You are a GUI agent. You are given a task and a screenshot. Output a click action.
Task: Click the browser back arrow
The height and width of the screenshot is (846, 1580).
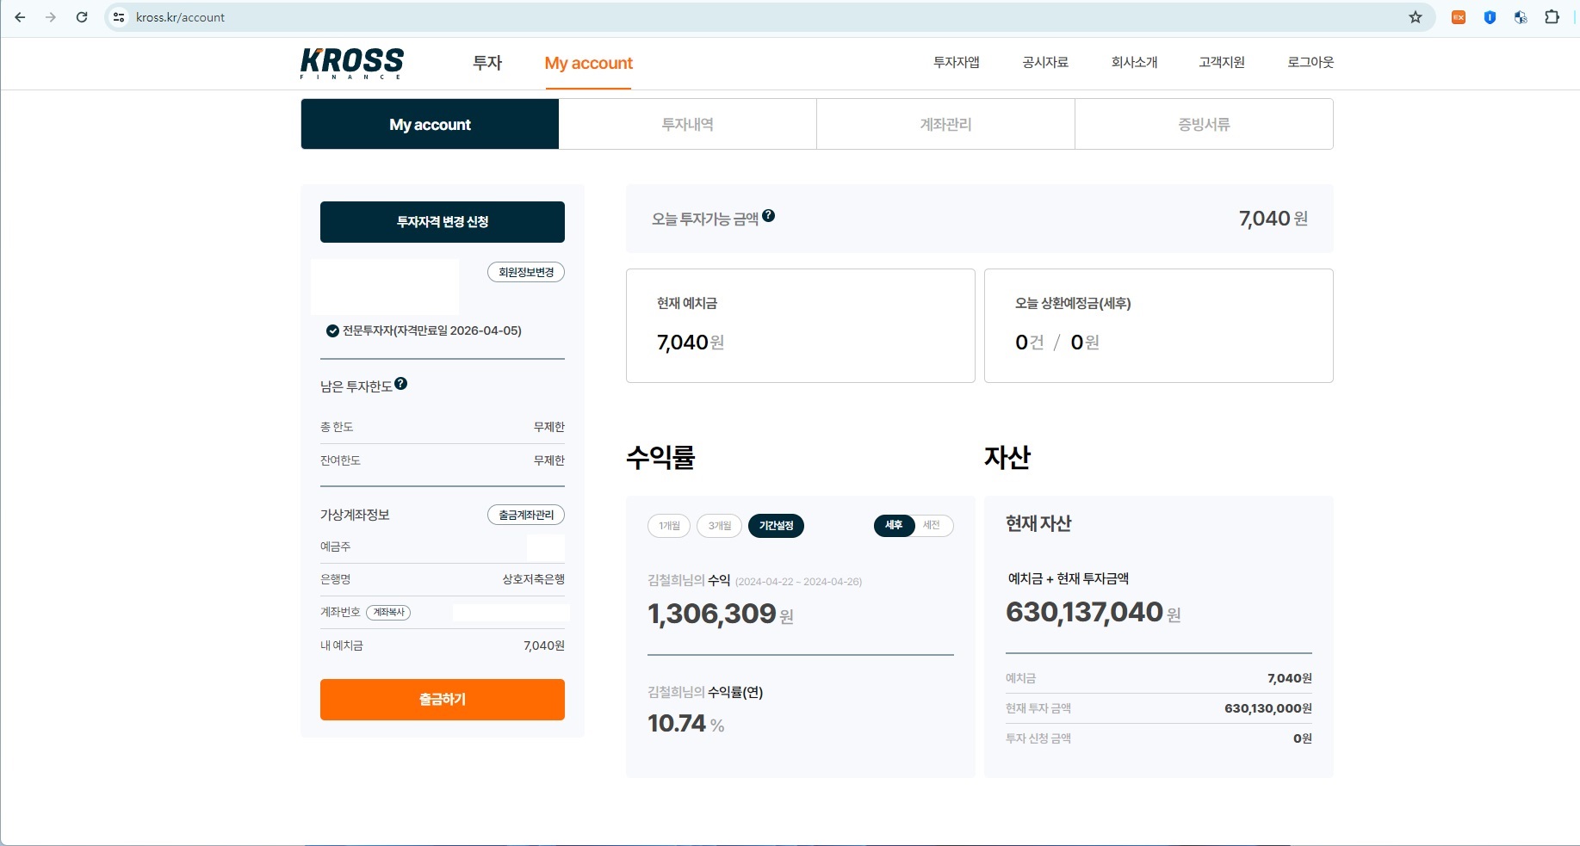coord(20,17)
